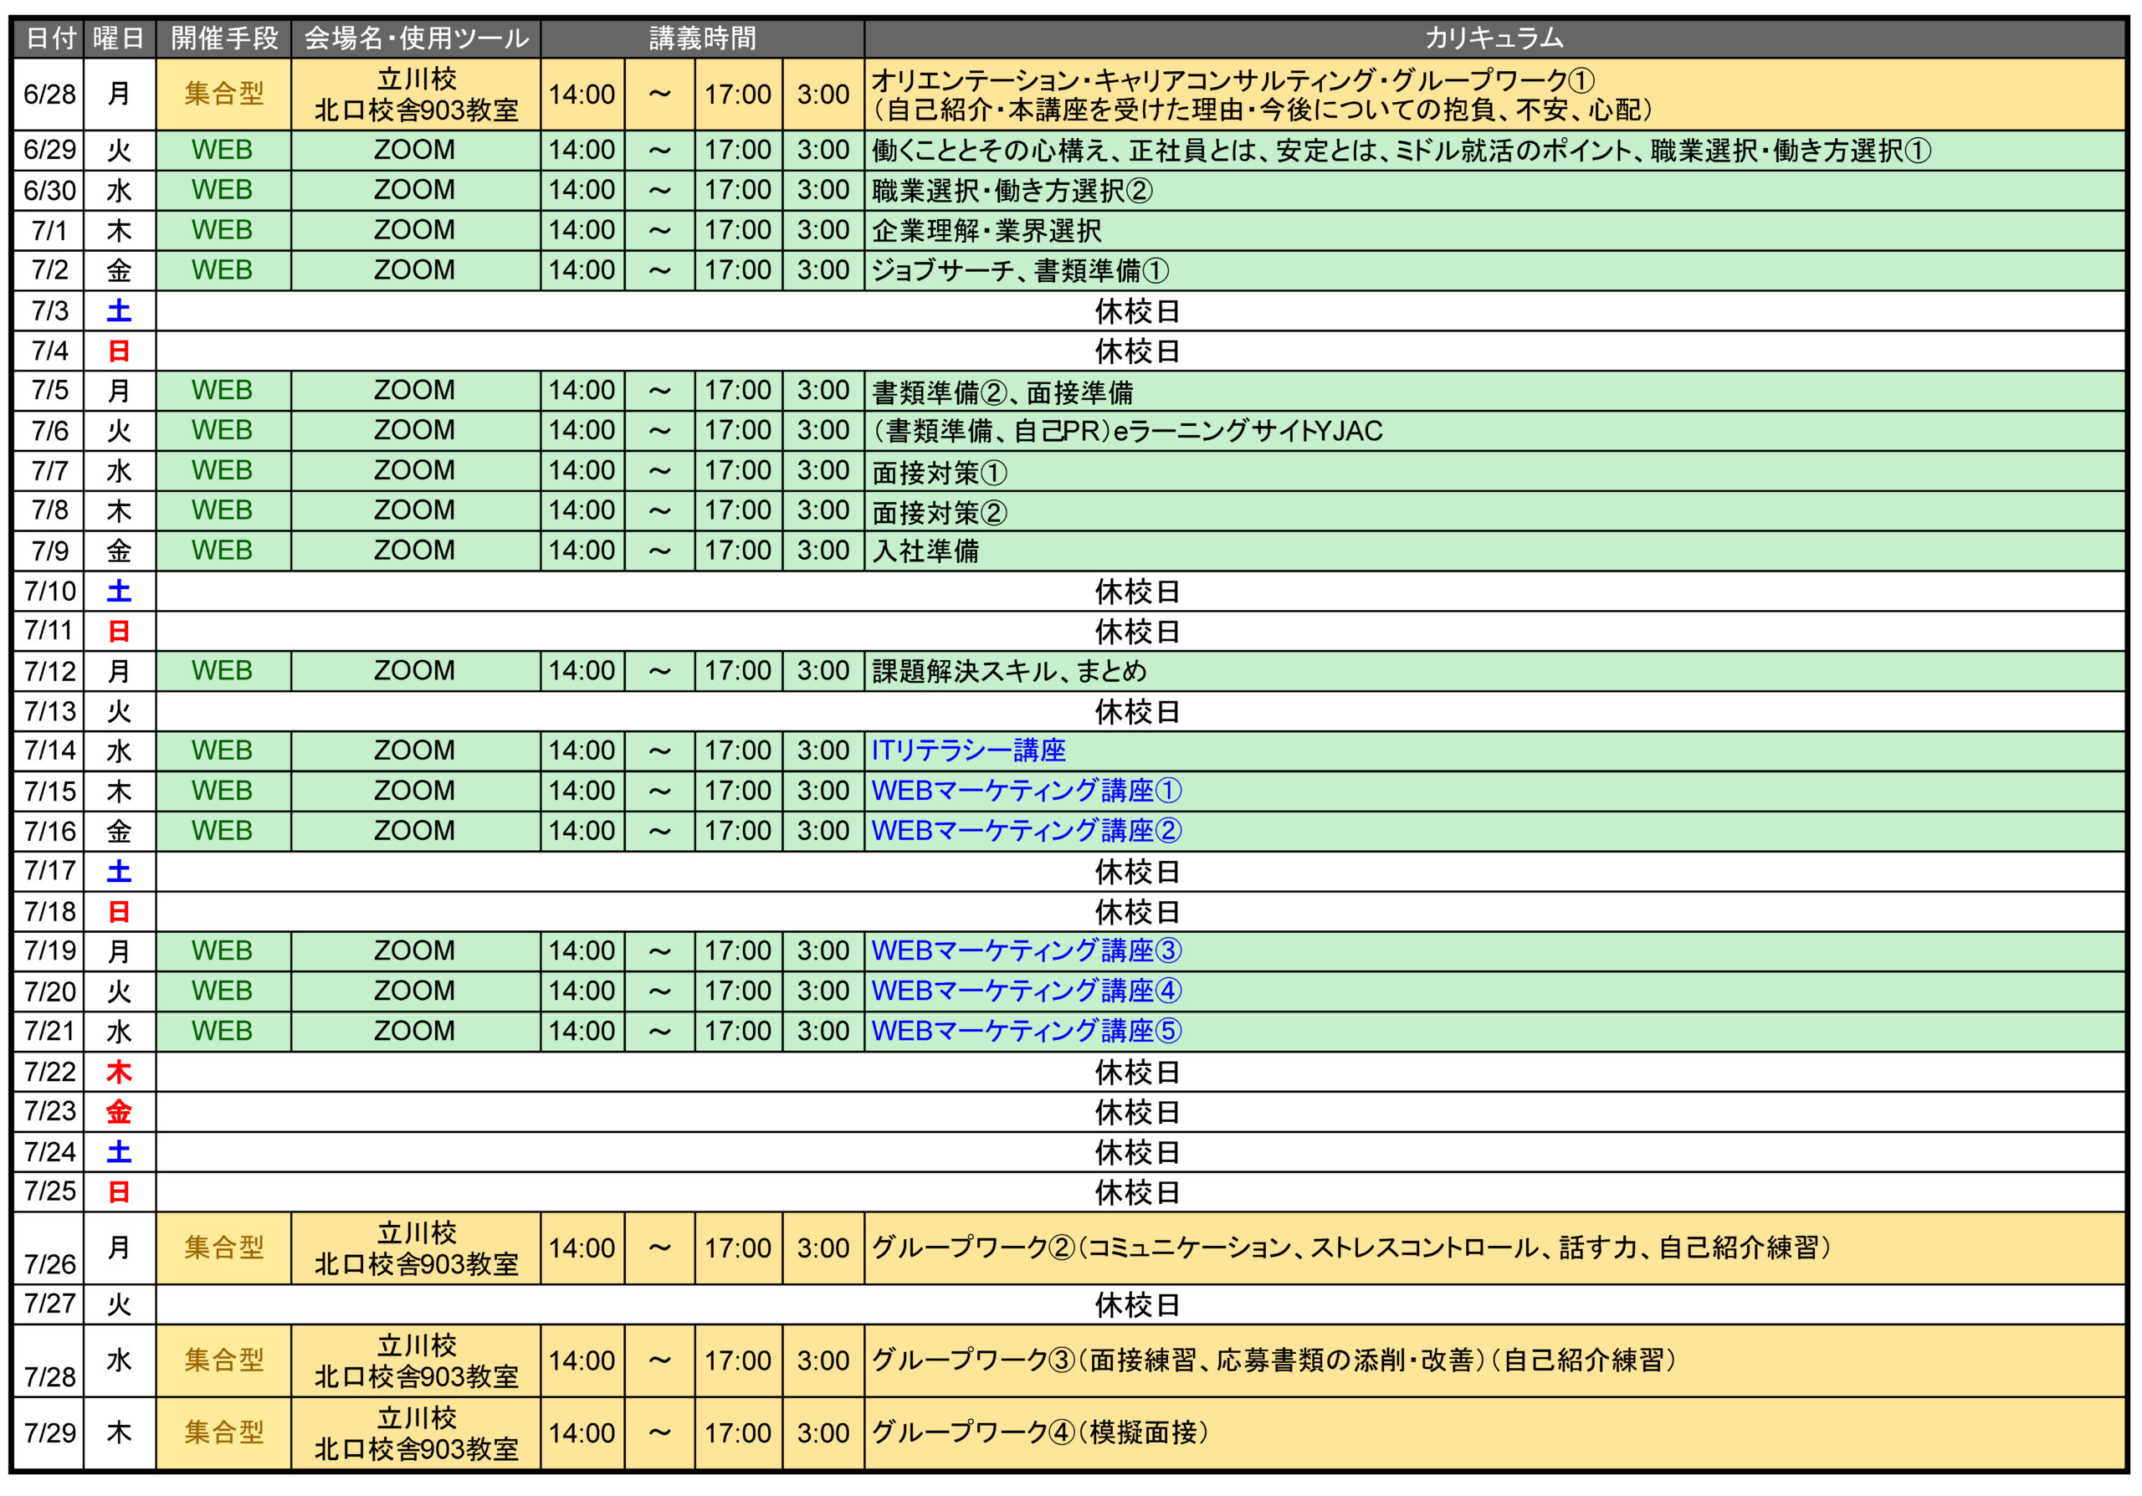Select the 6/28 date cell
This screenshot has width=2142, height=1496.
coord(49,95)
